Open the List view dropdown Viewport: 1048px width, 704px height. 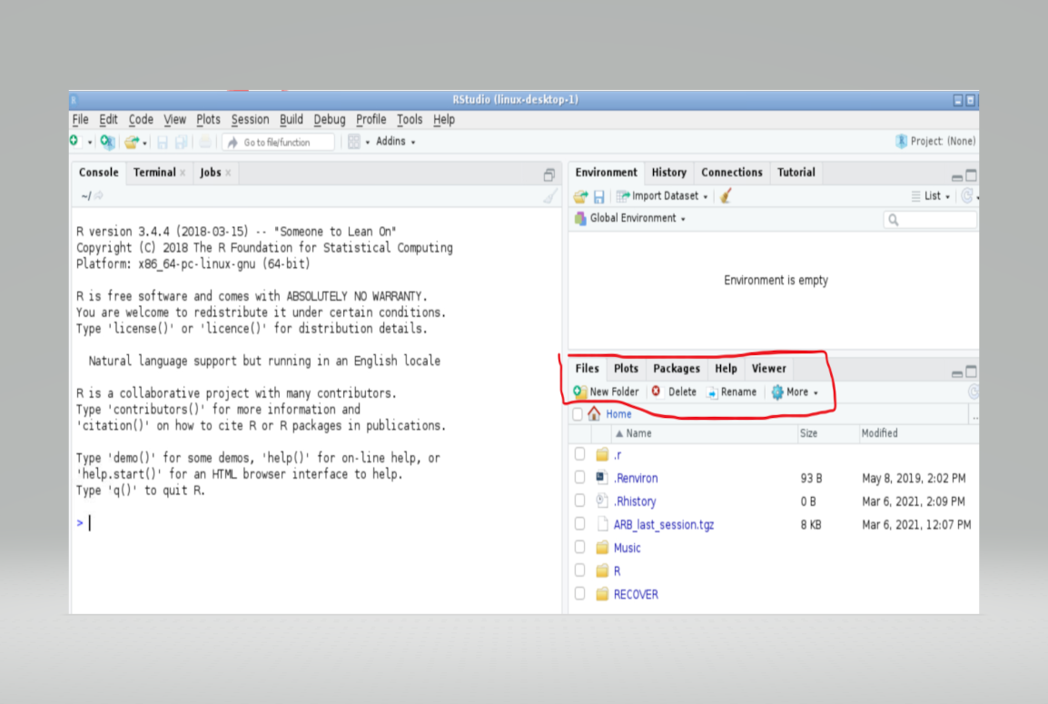930,196
